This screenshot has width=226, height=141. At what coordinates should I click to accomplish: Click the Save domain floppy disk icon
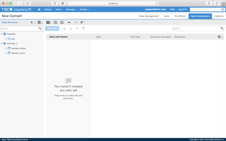pos(48,22)
